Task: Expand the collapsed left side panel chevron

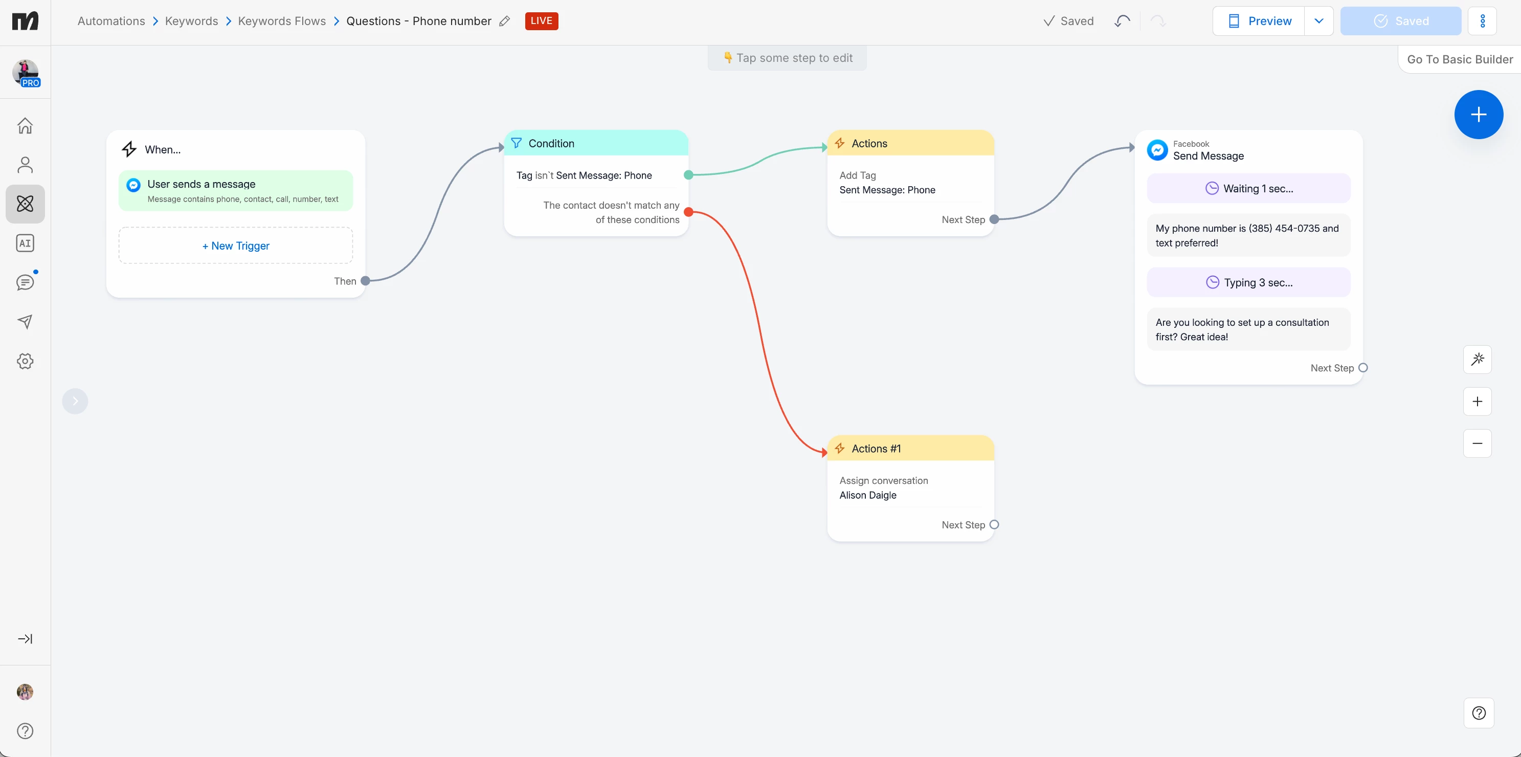Action: point(75,402)
